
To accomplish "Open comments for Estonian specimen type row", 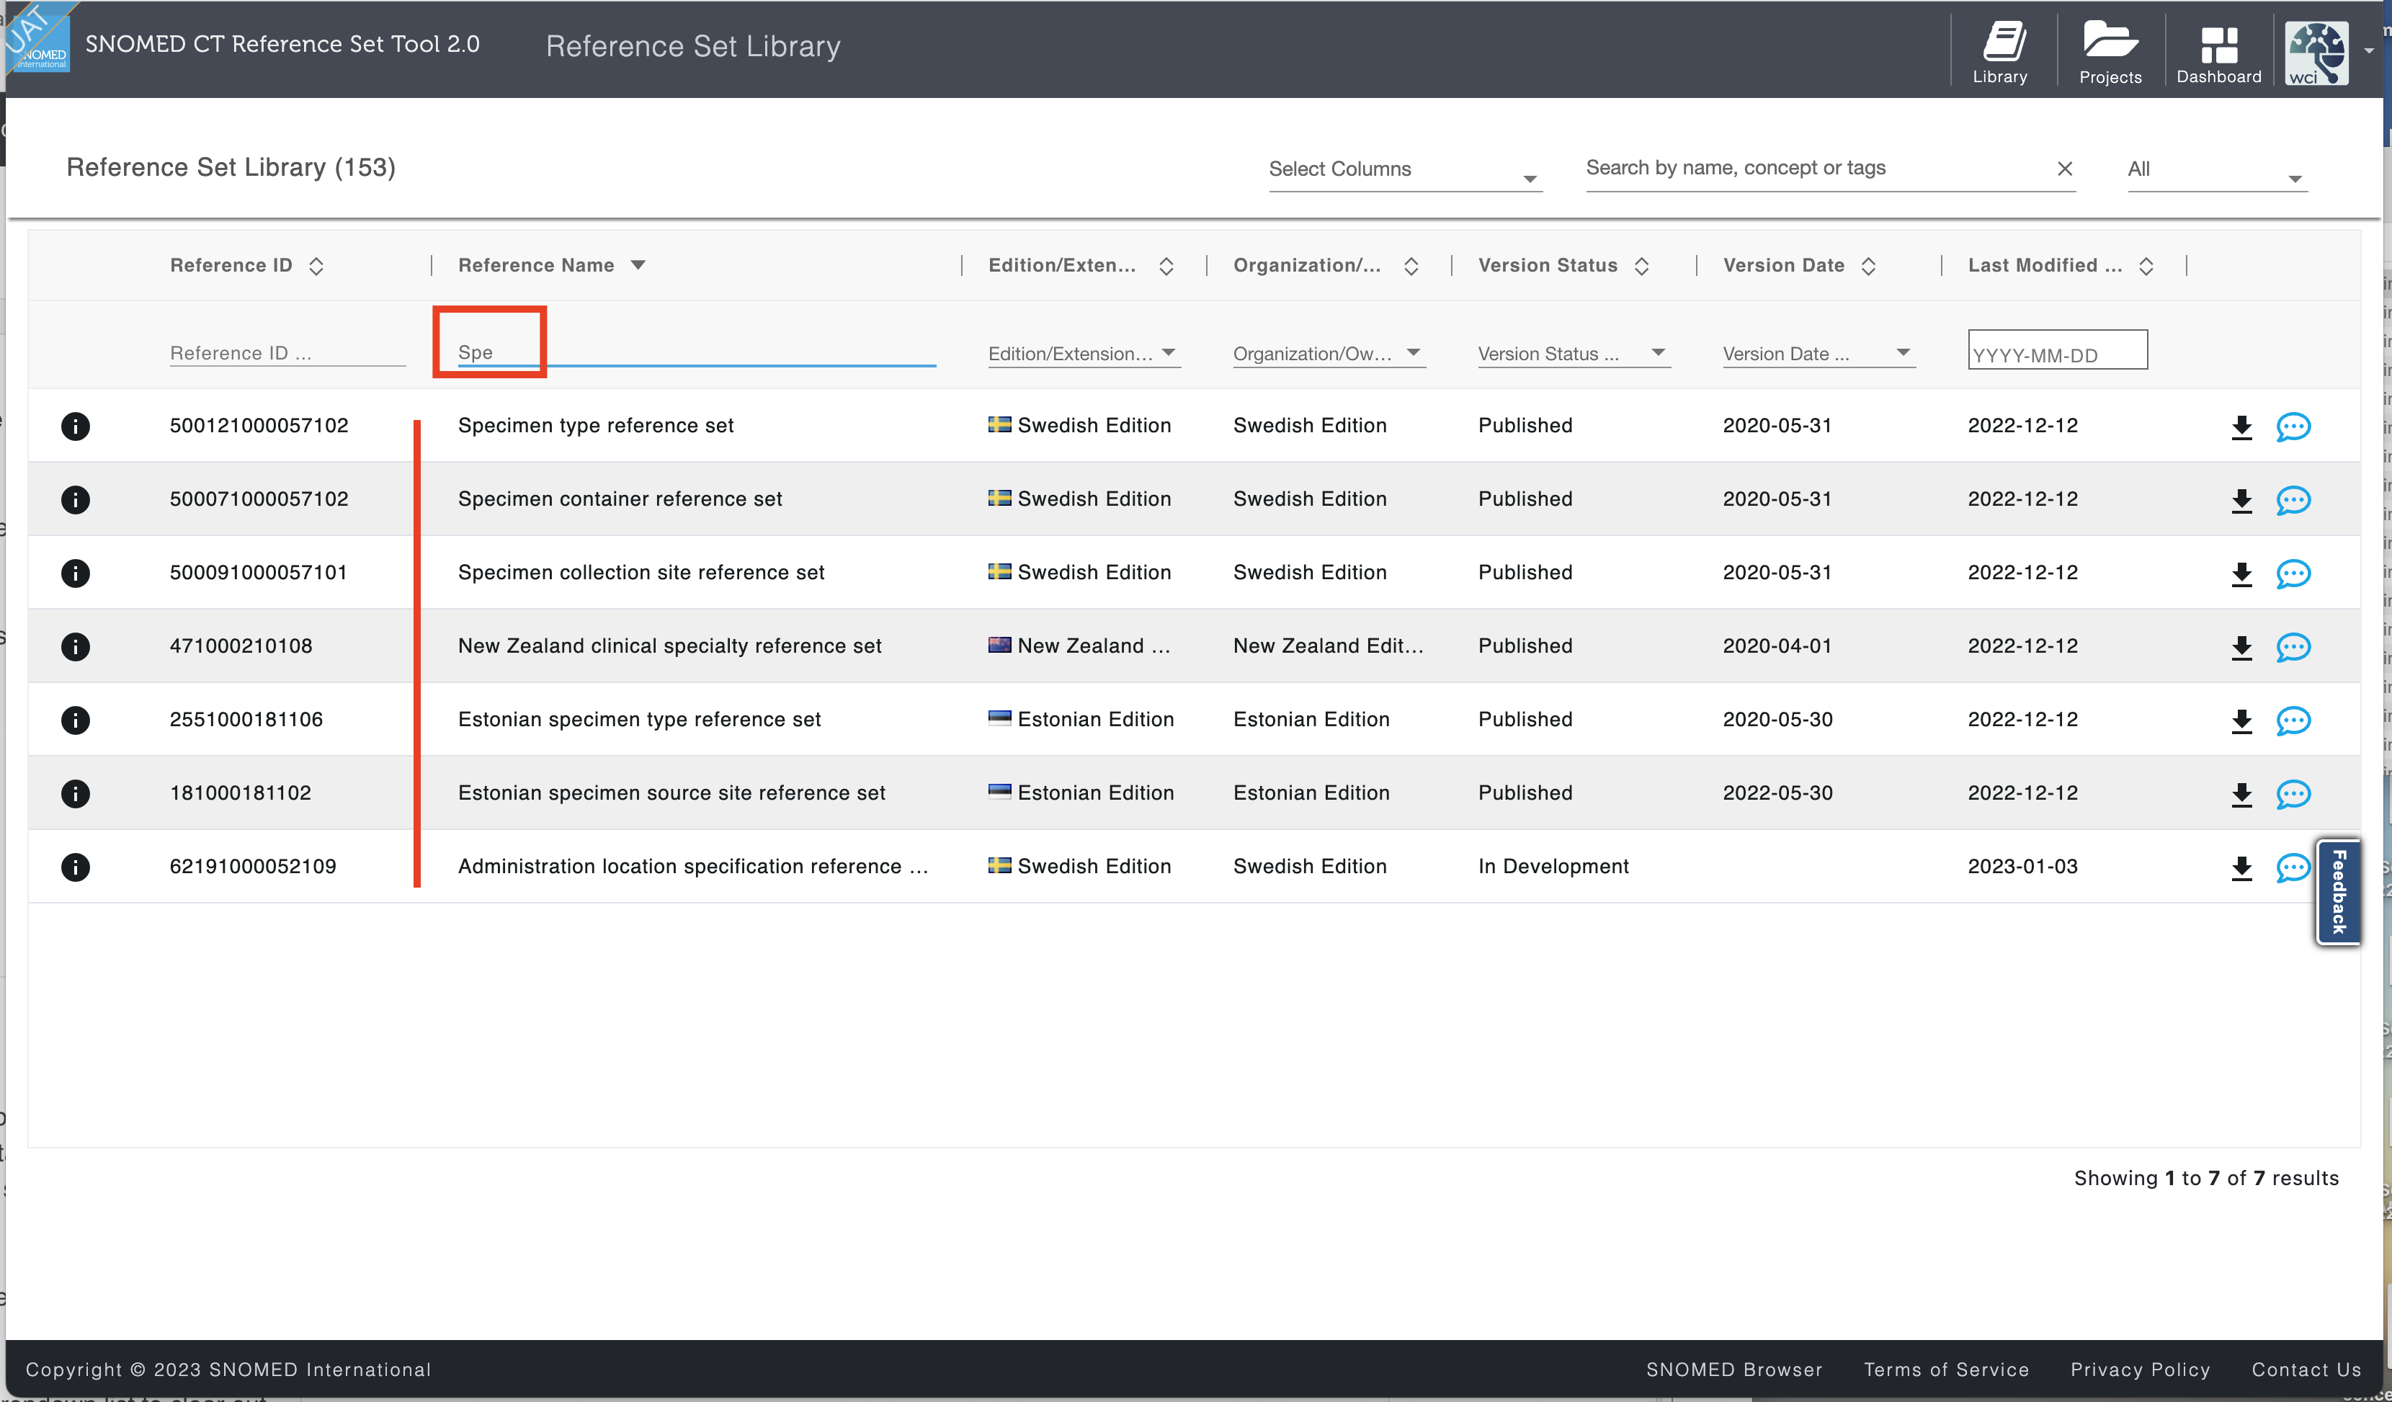I will click(x=2293, y=721).
